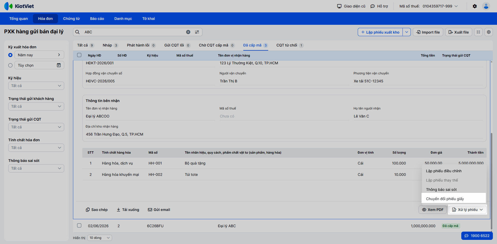
Task: Click Ngày HĐ column header
Action: pyautogui.click(x=94, y=56)
